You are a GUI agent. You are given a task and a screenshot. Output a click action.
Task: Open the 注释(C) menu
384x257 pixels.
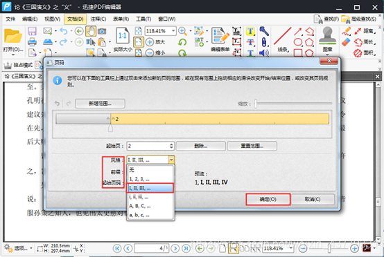[x=98, y=19]
